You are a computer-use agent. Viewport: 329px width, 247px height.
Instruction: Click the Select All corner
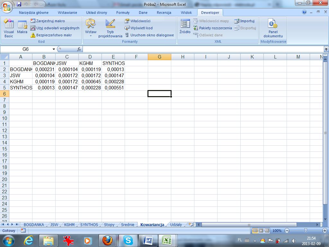[x=4, y=57]
